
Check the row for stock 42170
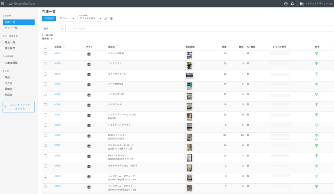pyautogui.click(x=45, y=64)
